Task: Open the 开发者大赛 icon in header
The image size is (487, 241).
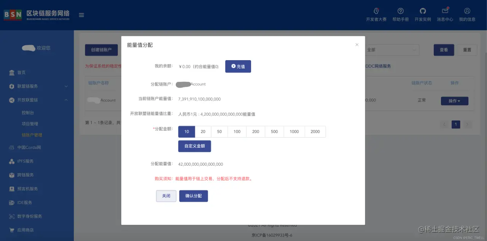Action: tap(376, 11)
